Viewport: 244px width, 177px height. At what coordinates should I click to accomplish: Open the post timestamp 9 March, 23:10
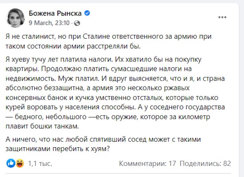point(49,23)
